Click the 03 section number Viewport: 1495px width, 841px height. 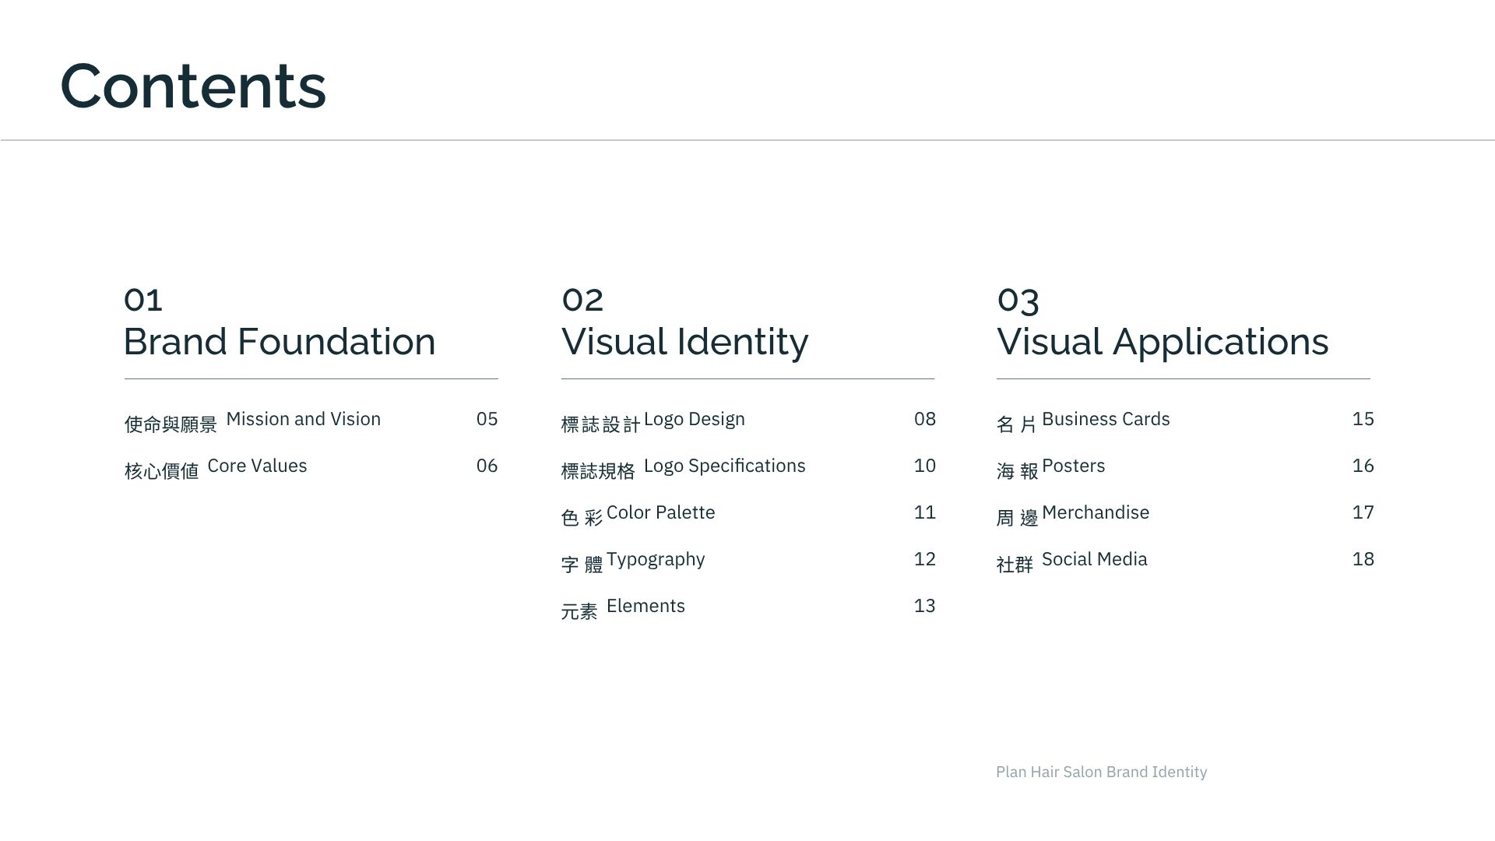tap(1018, 300)
